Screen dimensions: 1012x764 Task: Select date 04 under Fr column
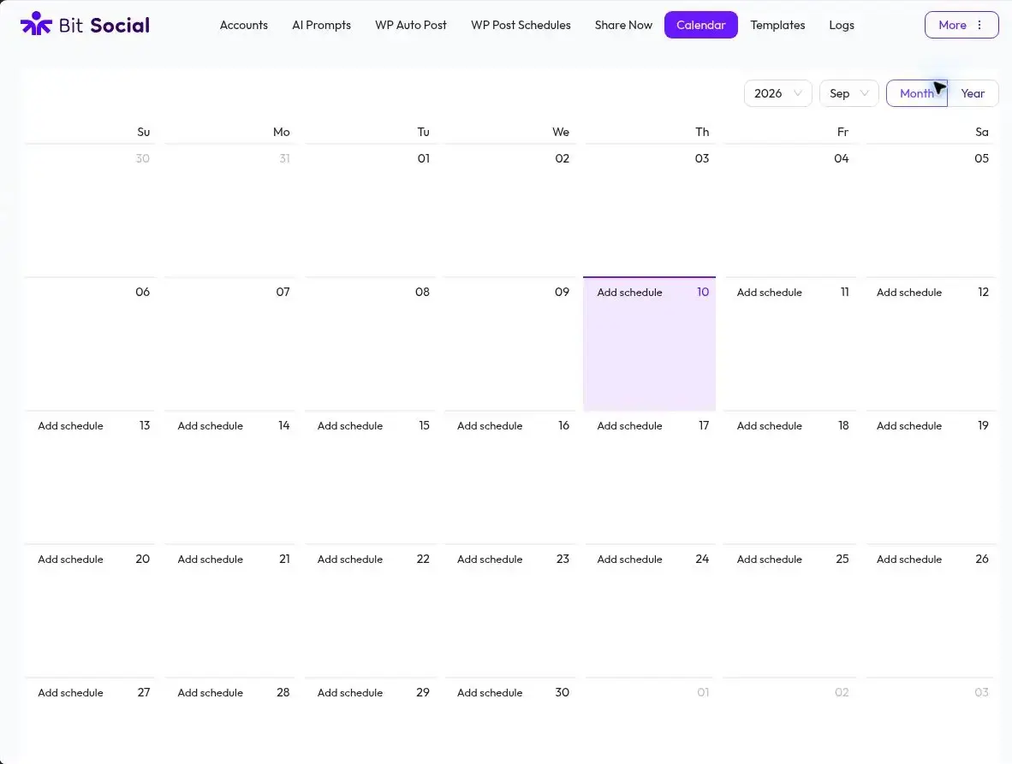[x=841, y=158]
